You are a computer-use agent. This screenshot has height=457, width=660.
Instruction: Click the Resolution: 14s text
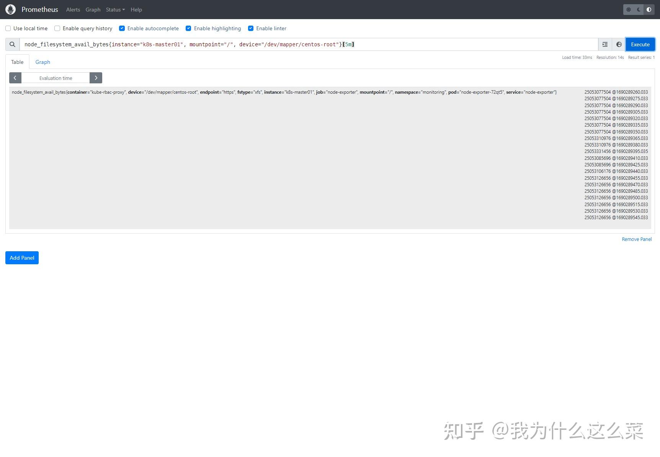coord(610,57)
